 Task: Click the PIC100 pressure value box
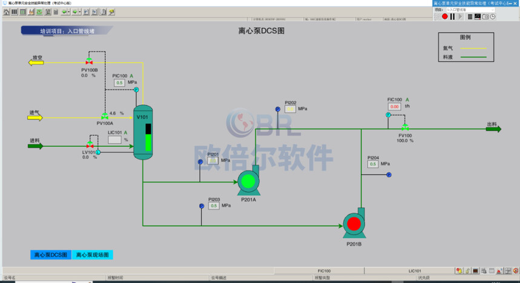tap(119, 82)
